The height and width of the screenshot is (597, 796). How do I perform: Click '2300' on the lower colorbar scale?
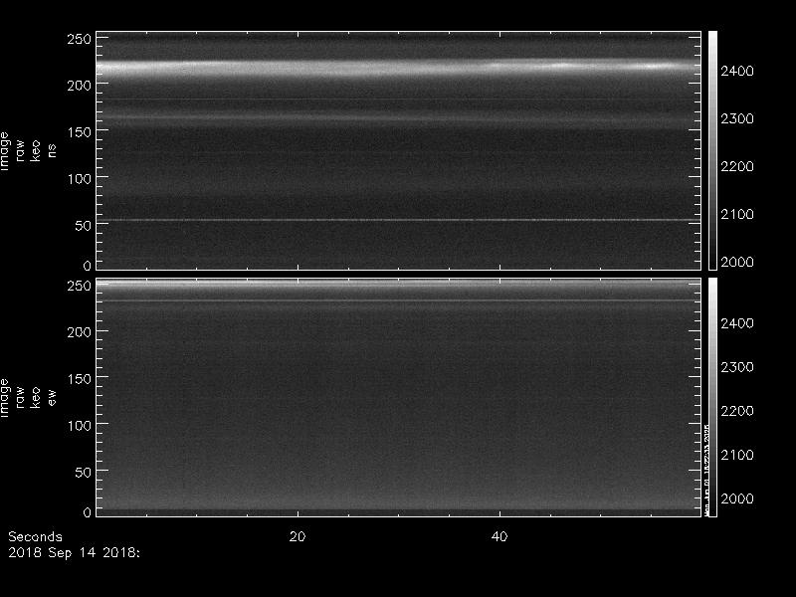click(737, 367)
